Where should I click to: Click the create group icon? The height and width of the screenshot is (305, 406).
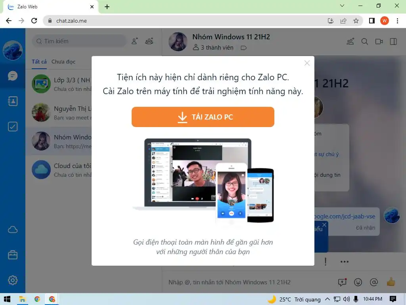(149, 41)
